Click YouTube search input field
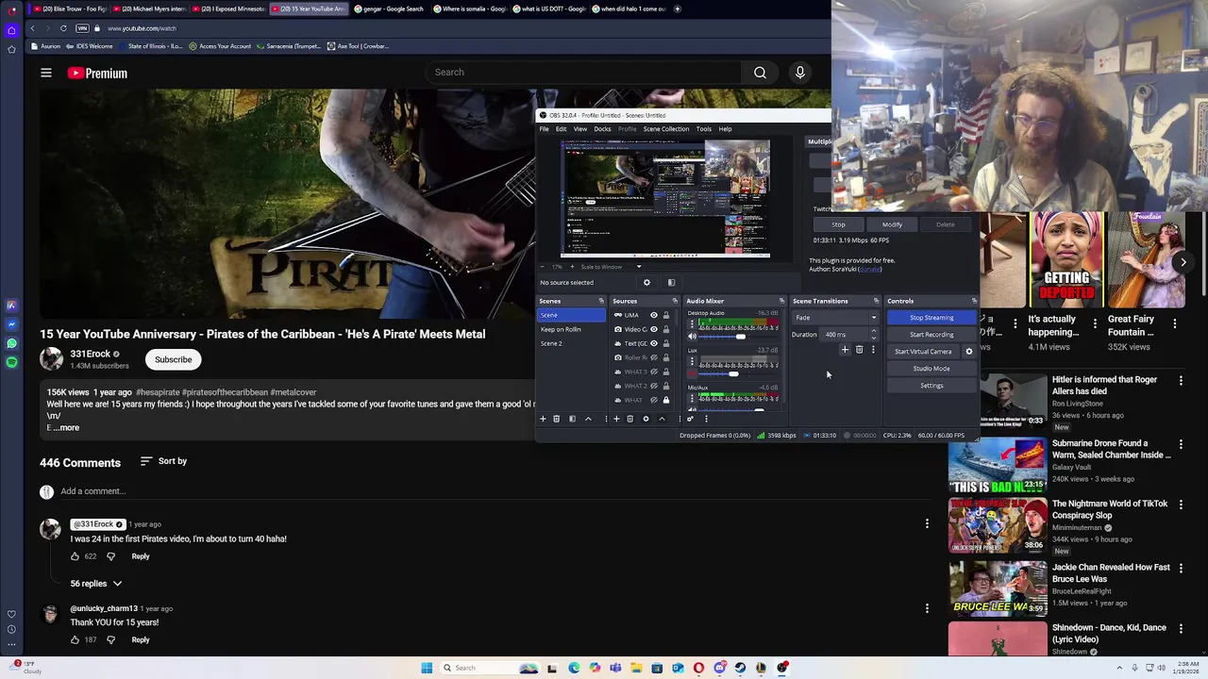Viewport: 1208px width, 679px height. 583,73
